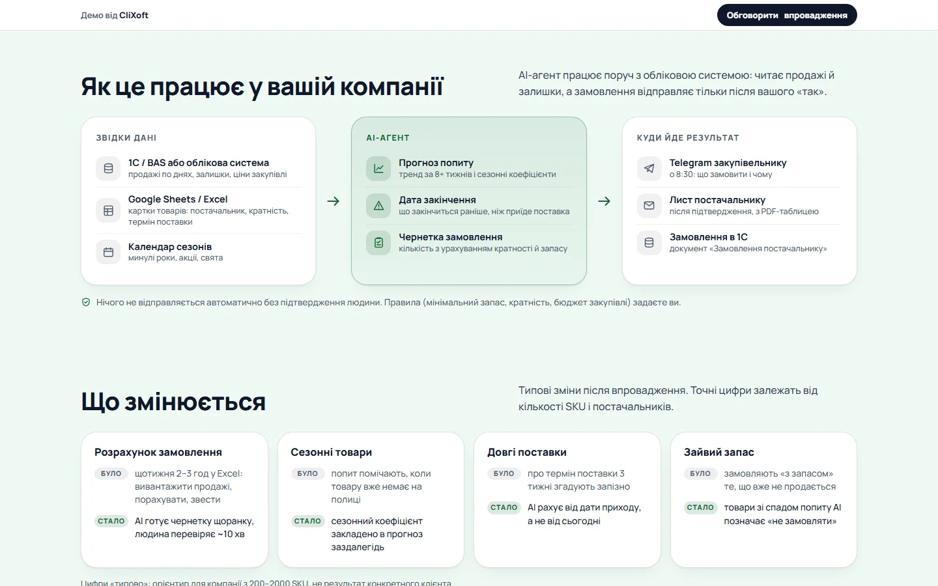Click the clipboard check icon at 'Чернетка замовлення'
This screenshot has width=938, height=586.
pyautogui.click(x=378, y=243)
